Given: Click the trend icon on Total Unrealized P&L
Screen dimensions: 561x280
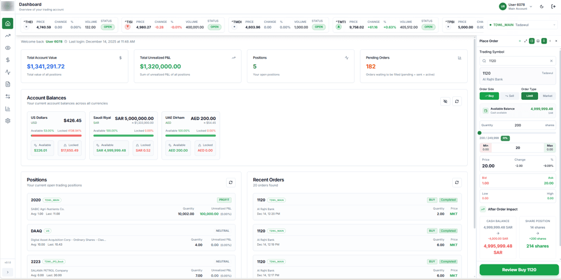Looking at the screenshot, I should point(234,57).
